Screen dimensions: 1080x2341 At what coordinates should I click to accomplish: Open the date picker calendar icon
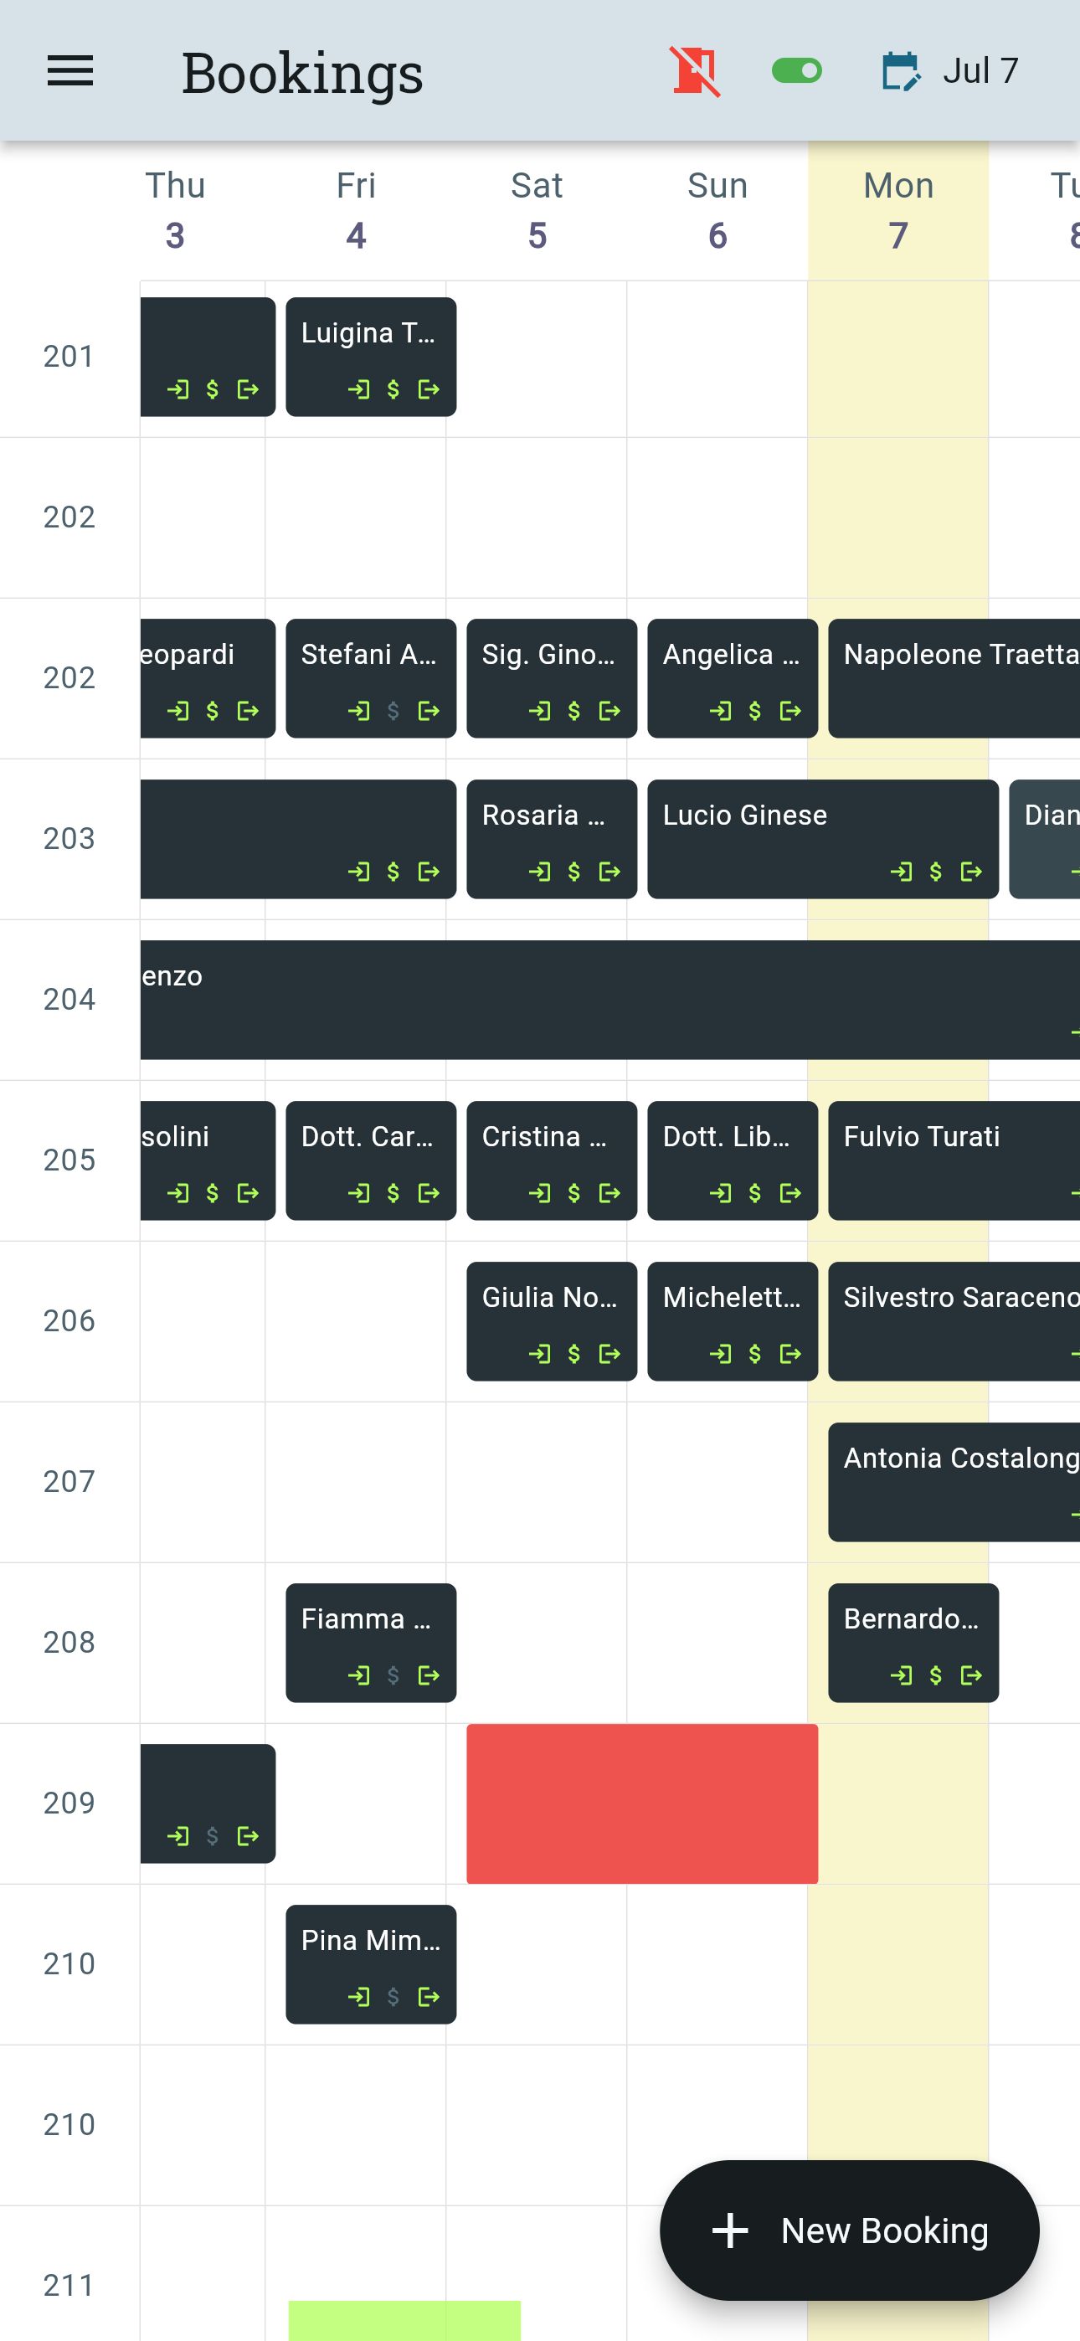pos(901,71)
